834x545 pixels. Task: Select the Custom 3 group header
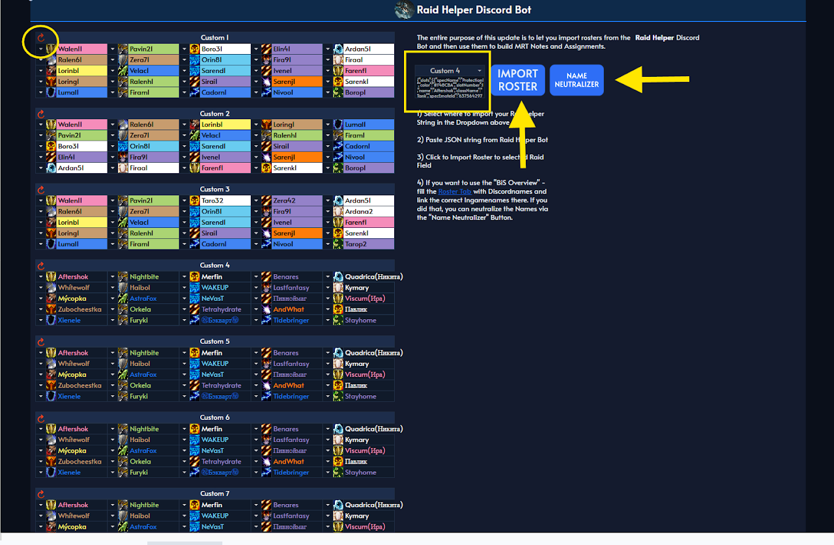pos(214,189)
